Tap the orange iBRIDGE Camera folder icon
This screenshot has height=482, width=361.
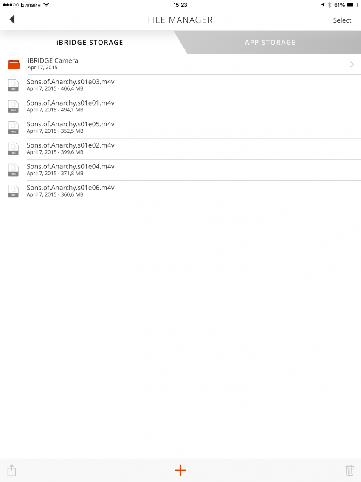14,64
